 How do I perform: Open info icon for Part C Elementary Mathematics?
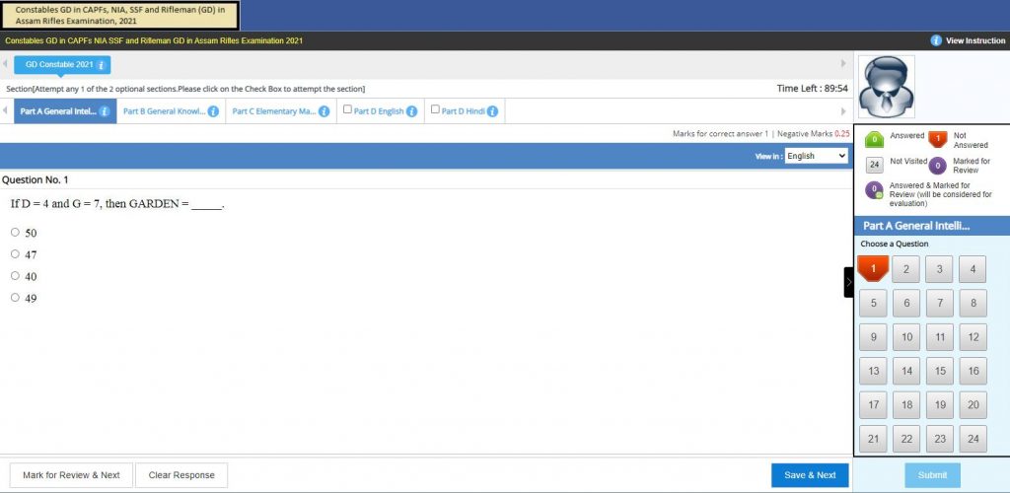coord(324,111)
